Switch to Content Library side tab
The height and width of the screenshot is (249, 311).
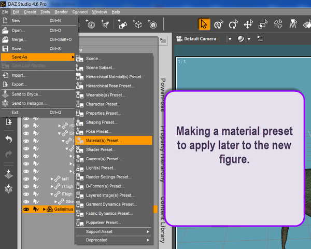tap(163, 219)
